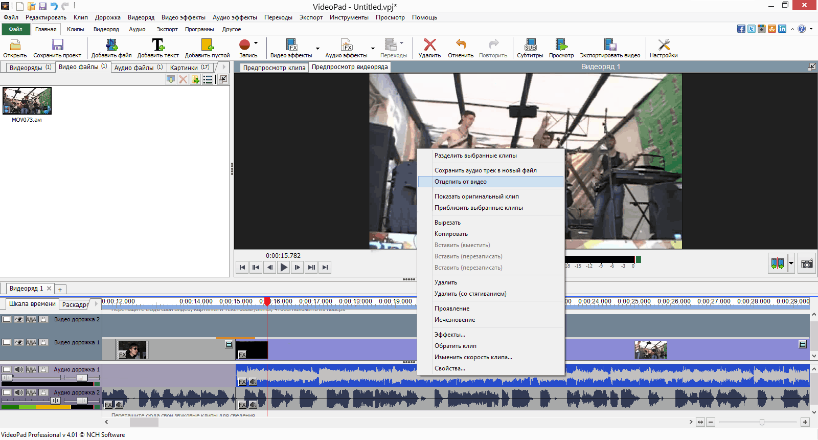Toggle eye visibility on Видео дорожка 2
This screenshot has height=440, width=818.
tap(19, 319)
